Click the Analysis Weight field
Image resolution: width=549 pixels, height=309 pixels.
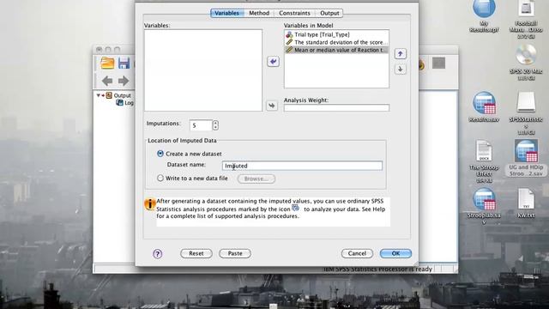coord(336,107)
